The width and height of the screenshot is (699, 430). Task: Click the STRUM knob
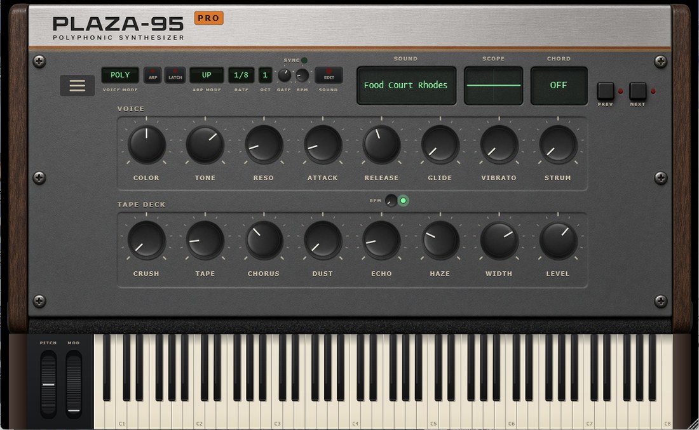point(558,144)
